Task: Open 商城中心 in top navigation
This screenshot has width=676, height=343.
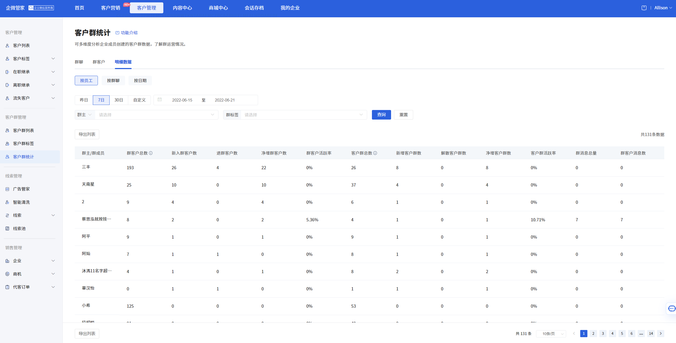Action: (218, 8)
